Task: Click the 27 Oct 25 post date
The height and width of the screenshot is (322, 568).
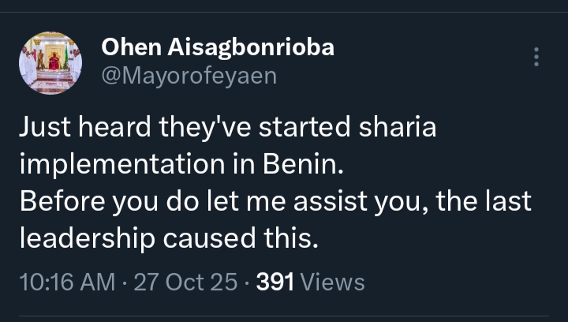Action: point(186,282)
